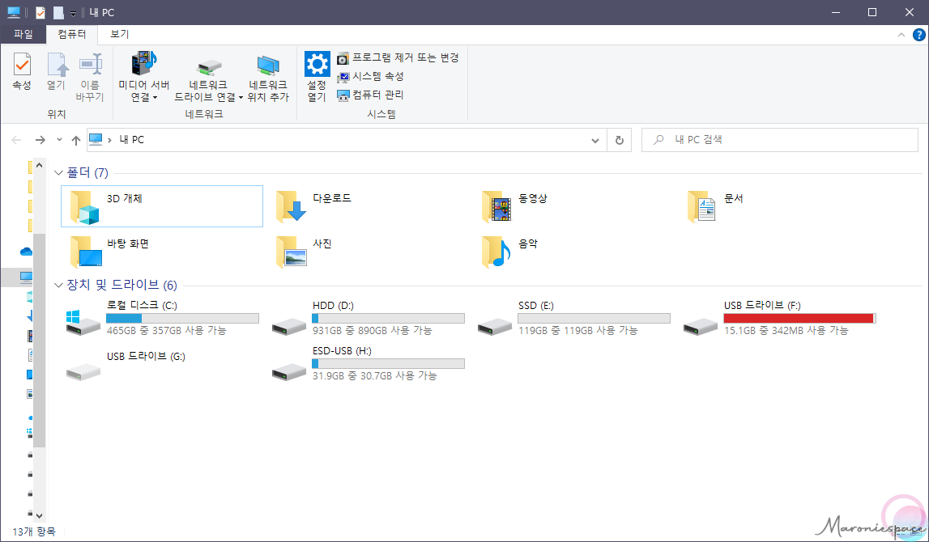
Task: Open settings via 설정 열기 gear icon
Action: pyautogui.click(x=317, y=64)
